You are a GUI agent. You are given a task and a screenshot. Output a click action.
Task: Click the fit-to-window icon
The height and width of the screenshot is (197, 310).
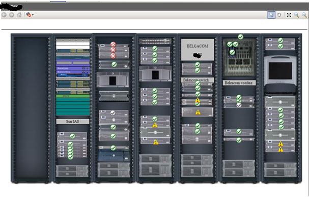click(289, 15)
